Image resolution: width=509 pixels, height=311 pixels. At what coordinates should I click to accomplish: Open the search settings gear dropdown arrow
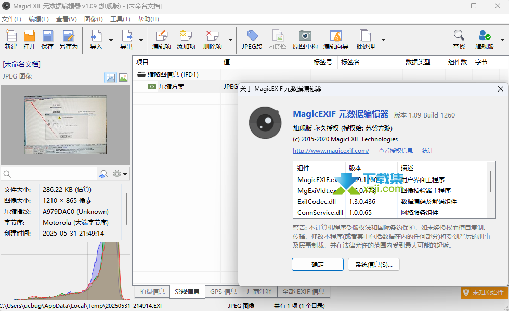coord(125,174)
